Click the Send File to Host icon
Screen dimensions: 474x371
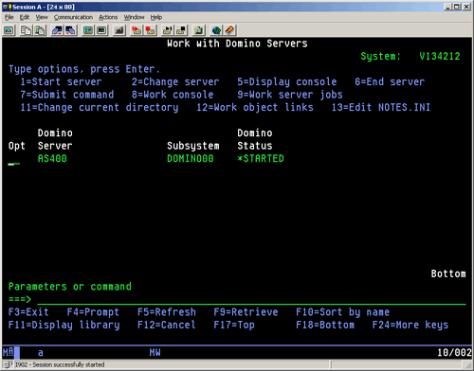57,30
